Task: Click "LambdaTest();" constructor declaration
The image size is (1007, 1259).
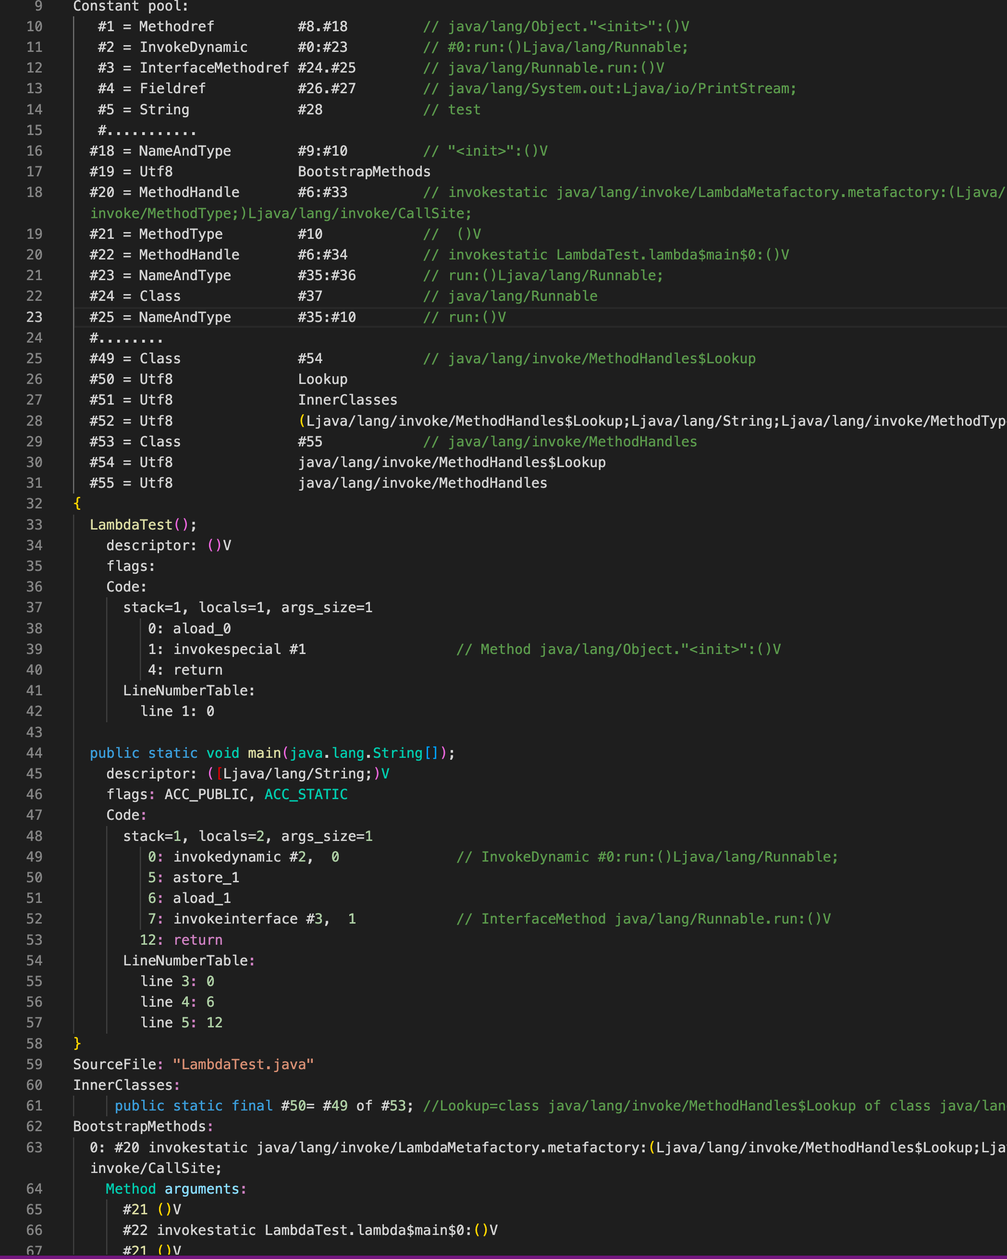Action: pyautogui.click(x=144, y=524)
